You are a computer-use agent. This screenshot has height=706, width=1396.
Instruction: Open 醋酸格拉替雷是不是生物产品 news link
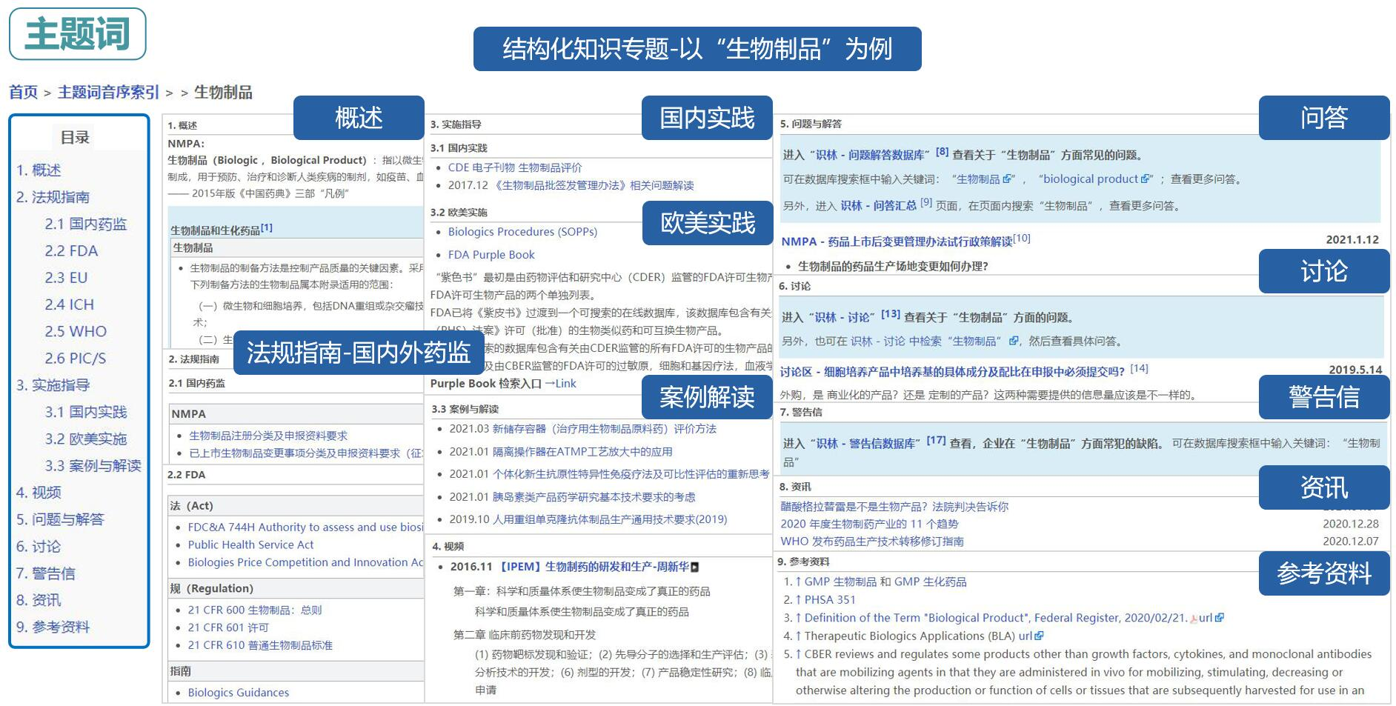click(x=894, y=507)
